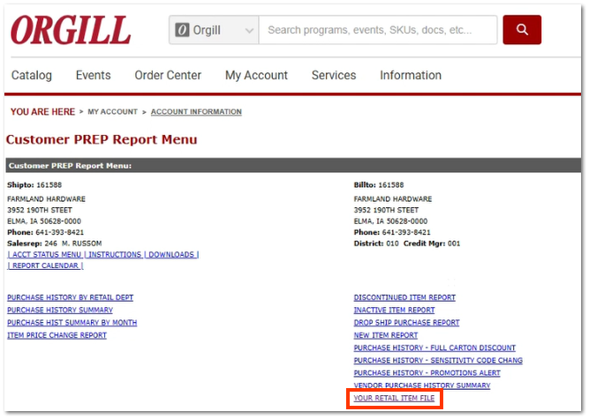Click the District 010 Credit Mgr text
Viewport: 589px width, 419px height.
[x=407, y=243]
